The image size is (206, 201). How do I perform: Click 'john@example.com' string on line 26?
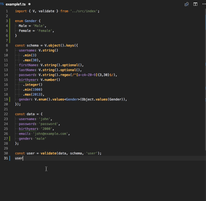pos(50,134)
